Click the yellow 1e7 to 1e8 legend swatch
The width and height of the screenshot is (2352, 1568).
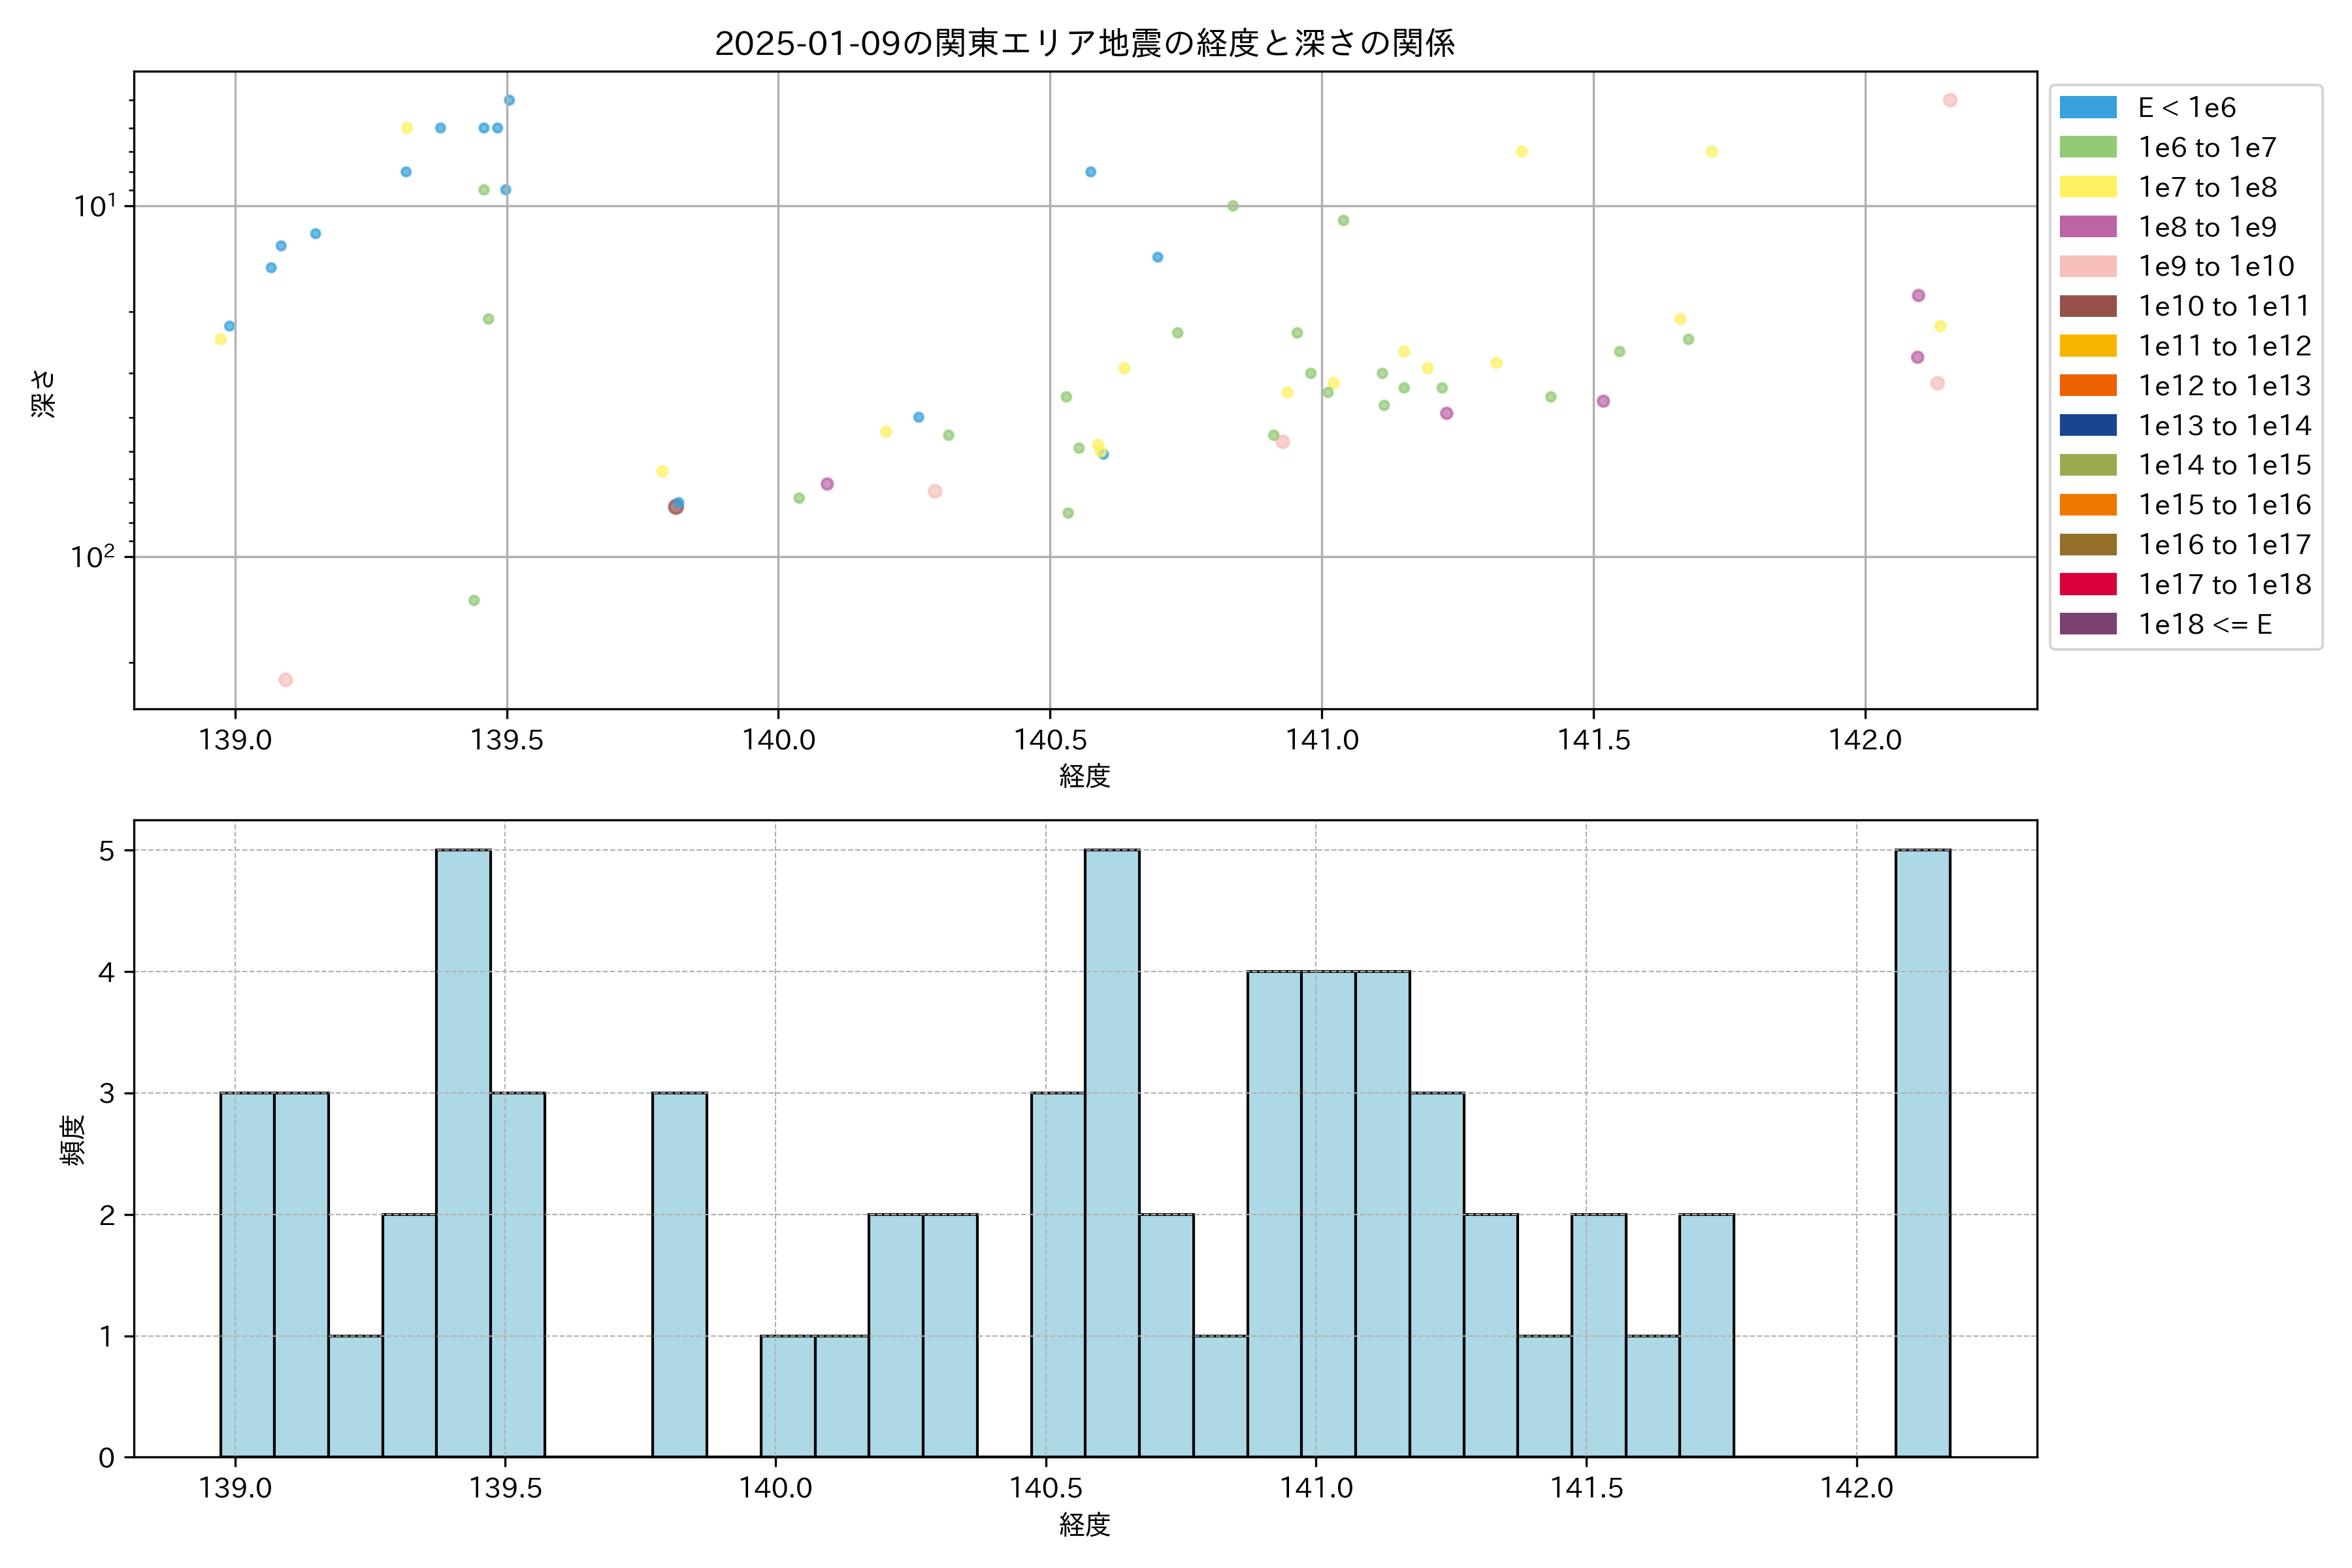tap(2087, 187)
